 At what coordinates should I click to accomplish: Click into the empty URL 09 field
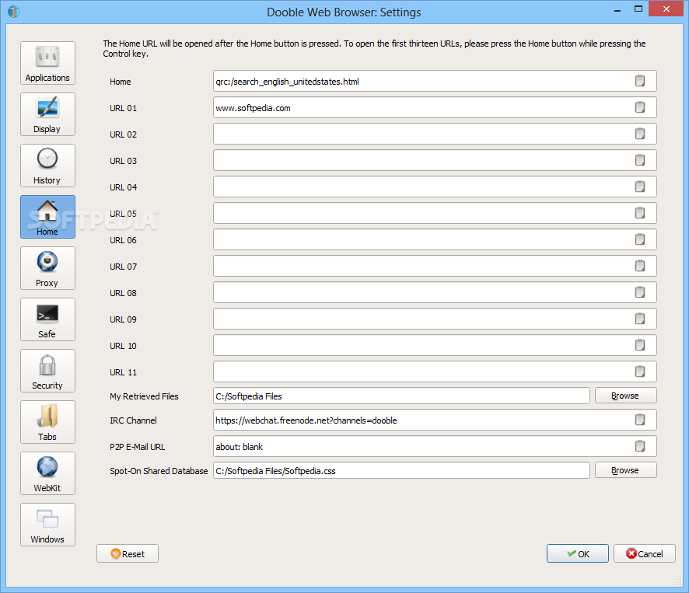pyautogui.click(x=435, y=319)
